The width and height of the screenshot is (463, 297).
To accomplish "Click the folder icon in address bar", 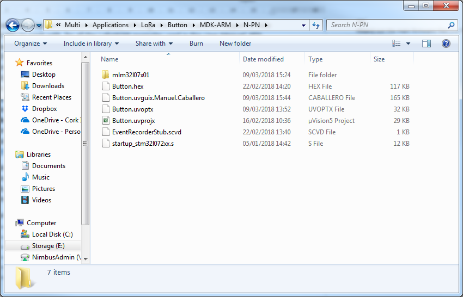I will [x=49, y=25].
